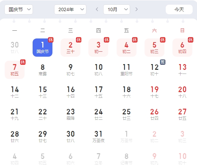197x166 pixels.
Task: Click the 休 badge on October 1
Action: 51,40
